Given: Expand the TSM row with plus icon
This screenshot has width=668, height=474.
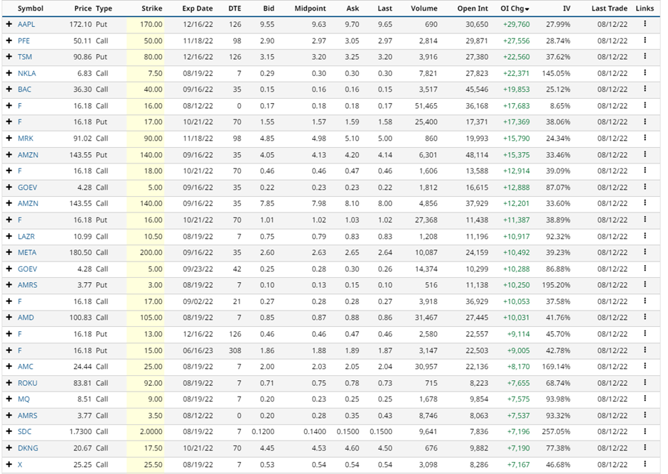Looking at the screenshot, I should coord(9,57).
